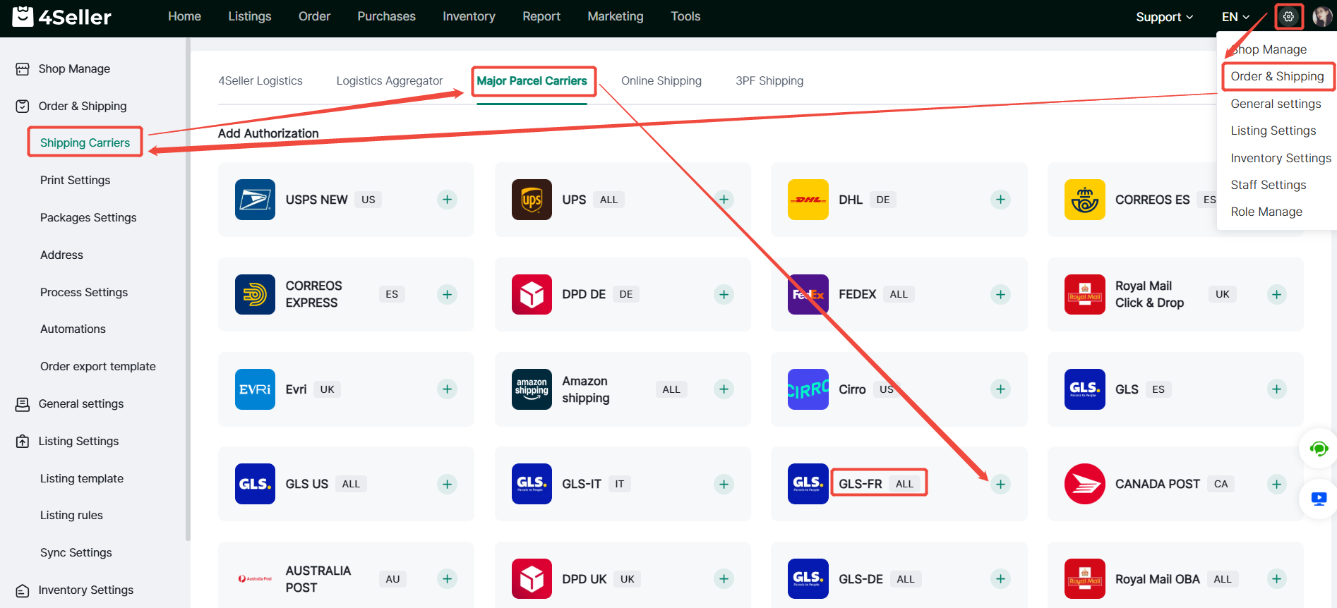Open the blue video tutorial button
Screen dimensions: 1337x608
(x=1319, y=499)
